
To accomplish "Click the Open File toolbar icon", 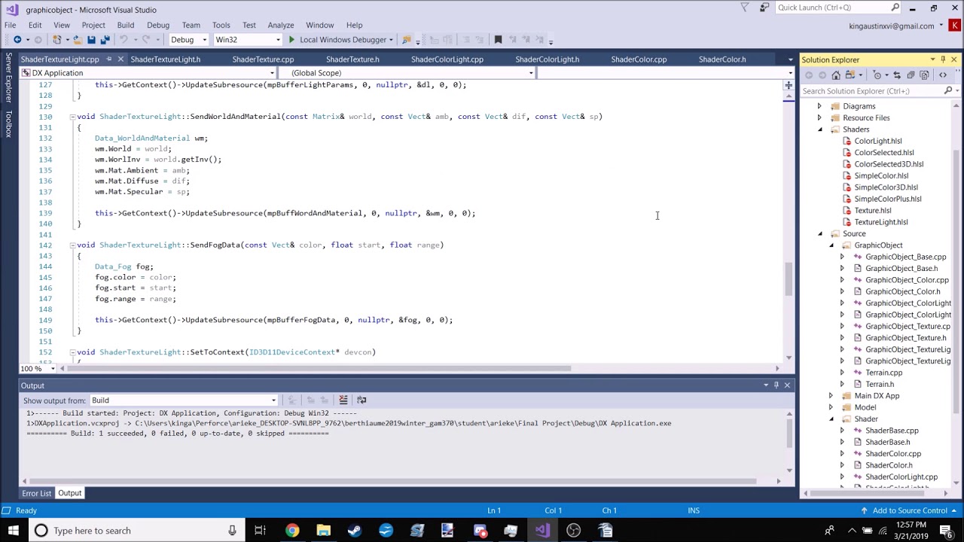I will [76, 40].
